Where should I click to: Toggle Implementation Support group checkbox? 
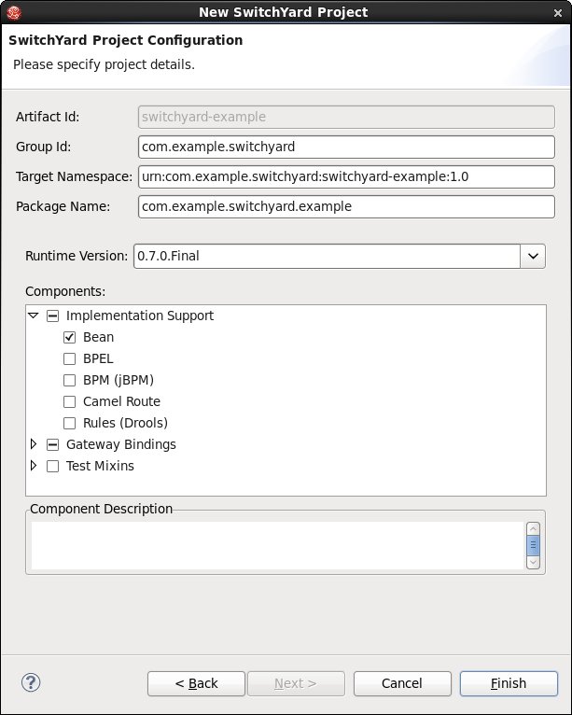point(53,316)
